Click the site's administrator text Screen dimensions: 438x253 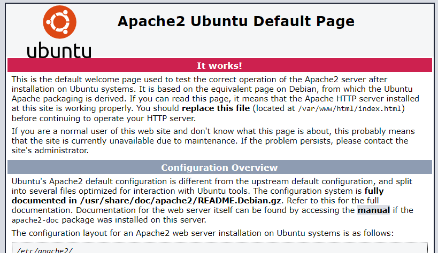(x=50, y=151)
